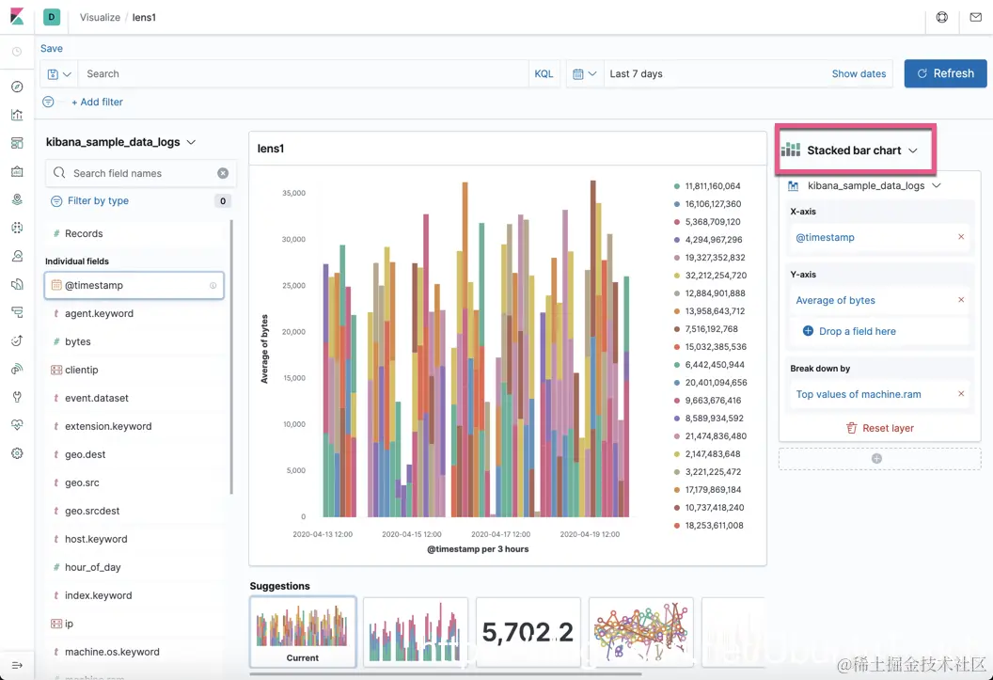Click the Refresh button

coord(945,73)
